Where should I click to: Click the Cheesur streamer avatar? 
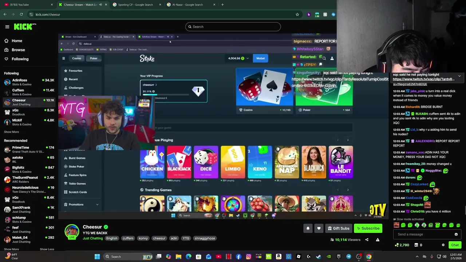tap(72, 231)
